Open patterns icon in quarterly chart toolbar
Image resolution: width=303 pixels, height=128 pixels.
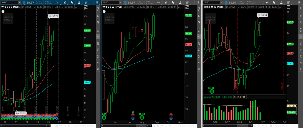point(86,3)
